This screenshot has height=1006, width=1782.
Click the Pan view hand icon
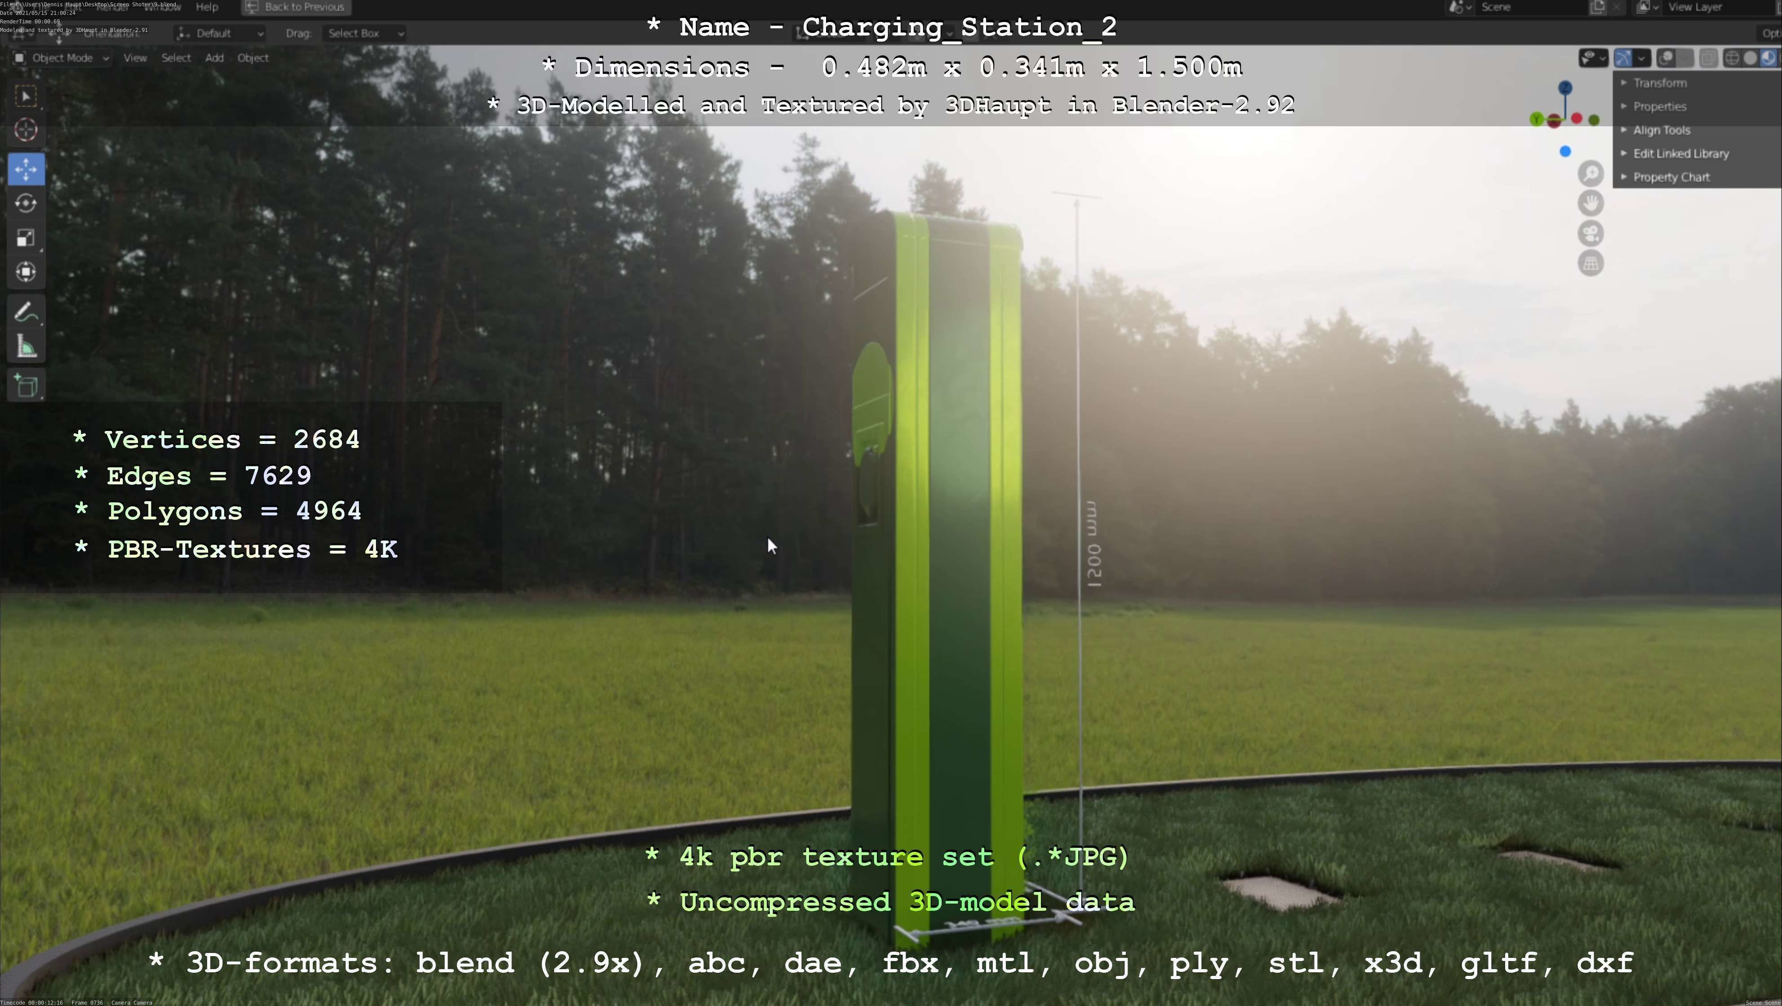[x=1591, y=203]
